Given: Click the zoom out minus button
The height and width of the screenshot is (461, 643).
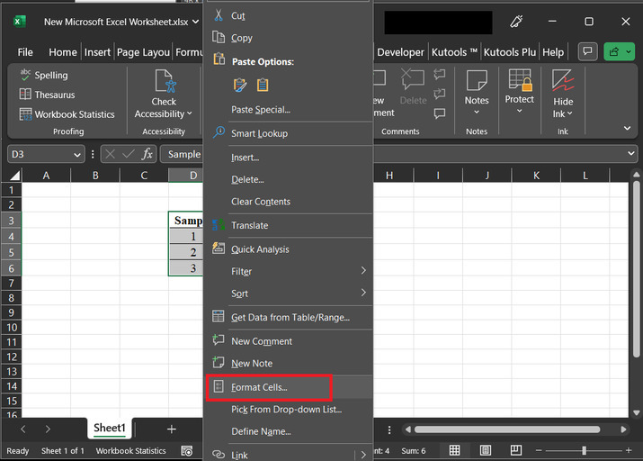Looking at the screenshot, I should (539, 450).
